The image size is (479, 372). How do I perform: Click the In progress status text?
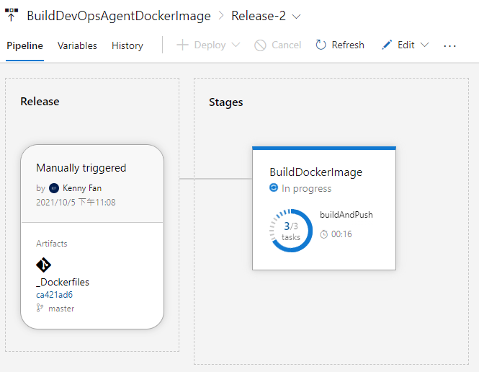click(306, 189)
